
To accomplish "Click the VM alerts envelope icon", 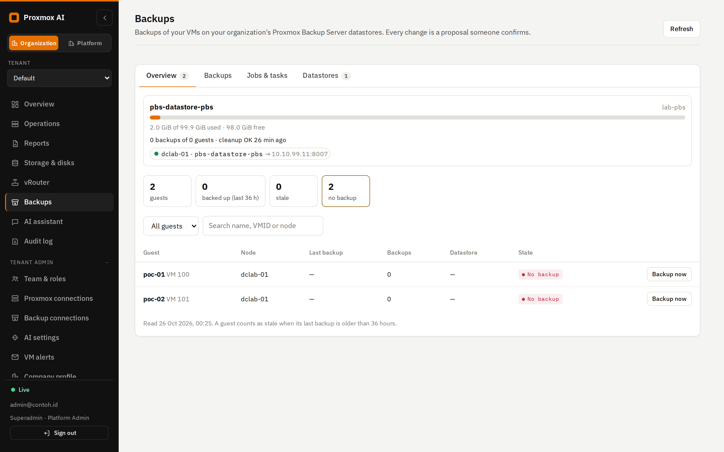I will pos(15,357).
